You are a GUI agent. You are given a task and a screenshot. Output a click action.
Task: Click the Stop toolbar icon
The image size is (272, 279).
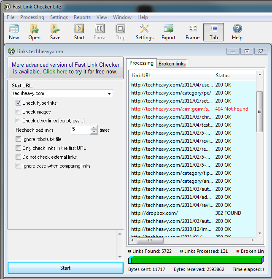click(x=120, y=32)
